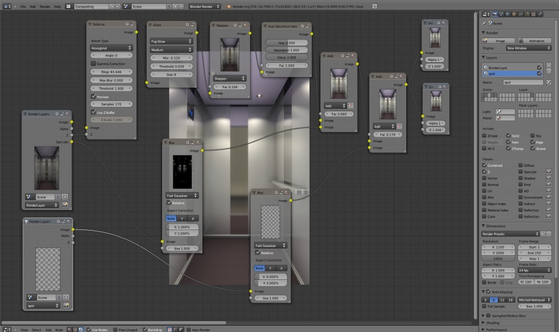The width and height of the screenshot is (559, 332).
Task: Adjust Fac 0.860 slider on Add node
Action: [338, 114]
